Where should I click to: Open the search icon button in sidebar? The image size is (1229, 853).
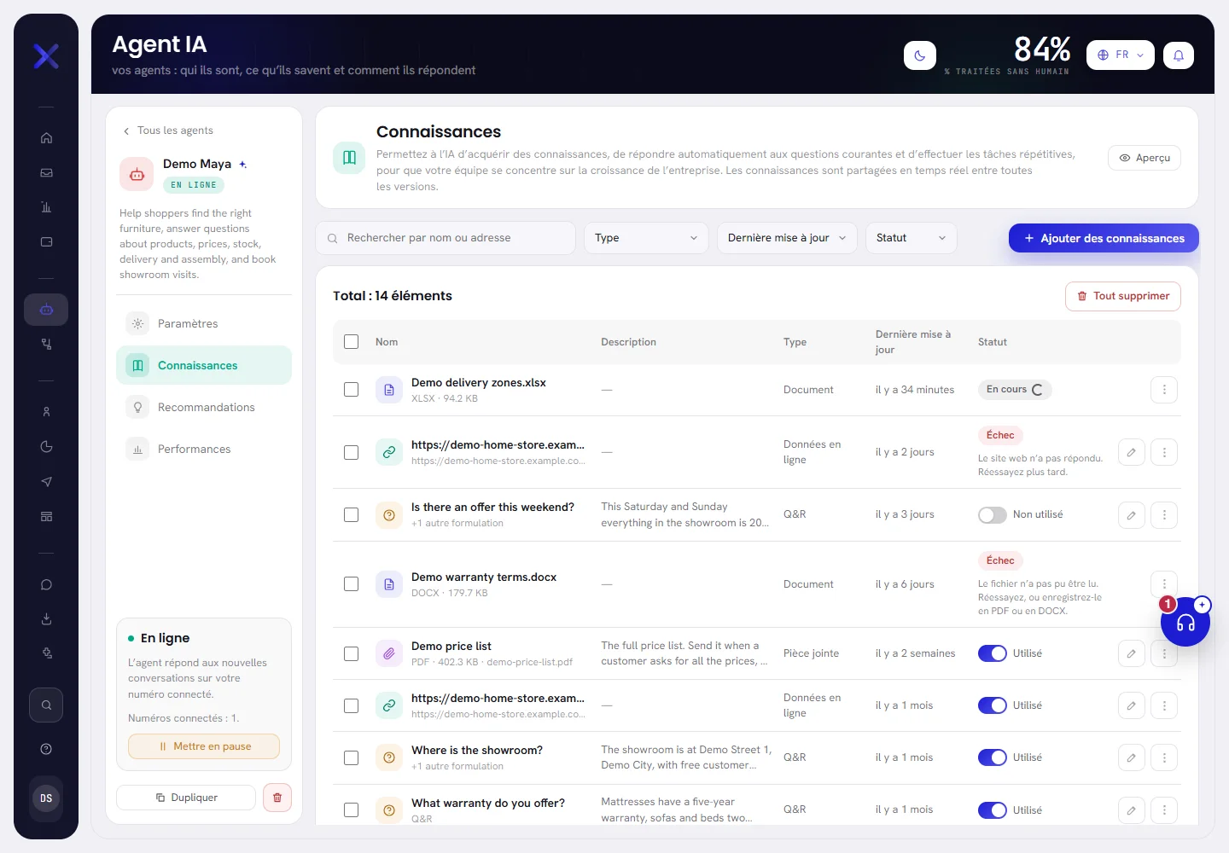tap(46, 705)
